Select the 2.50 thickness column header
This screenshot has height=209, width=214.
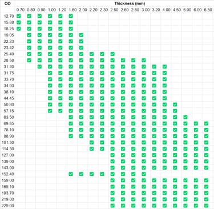click(x=114, y=10)
